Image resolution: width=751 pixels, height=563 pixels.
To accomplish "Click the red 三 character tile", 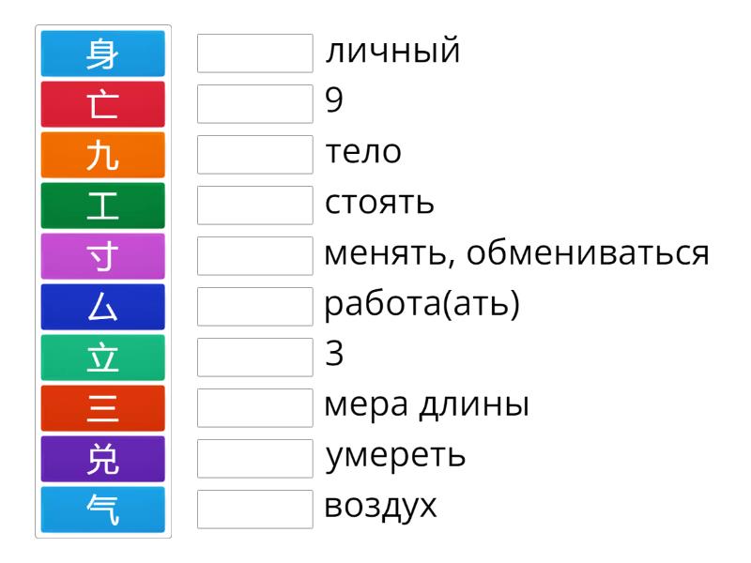I will (103, 408).
